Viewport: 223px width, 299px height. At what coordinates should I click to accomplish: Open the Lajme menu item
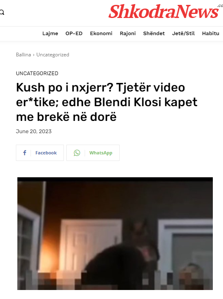pyautogui.click(x=50, y=33)
